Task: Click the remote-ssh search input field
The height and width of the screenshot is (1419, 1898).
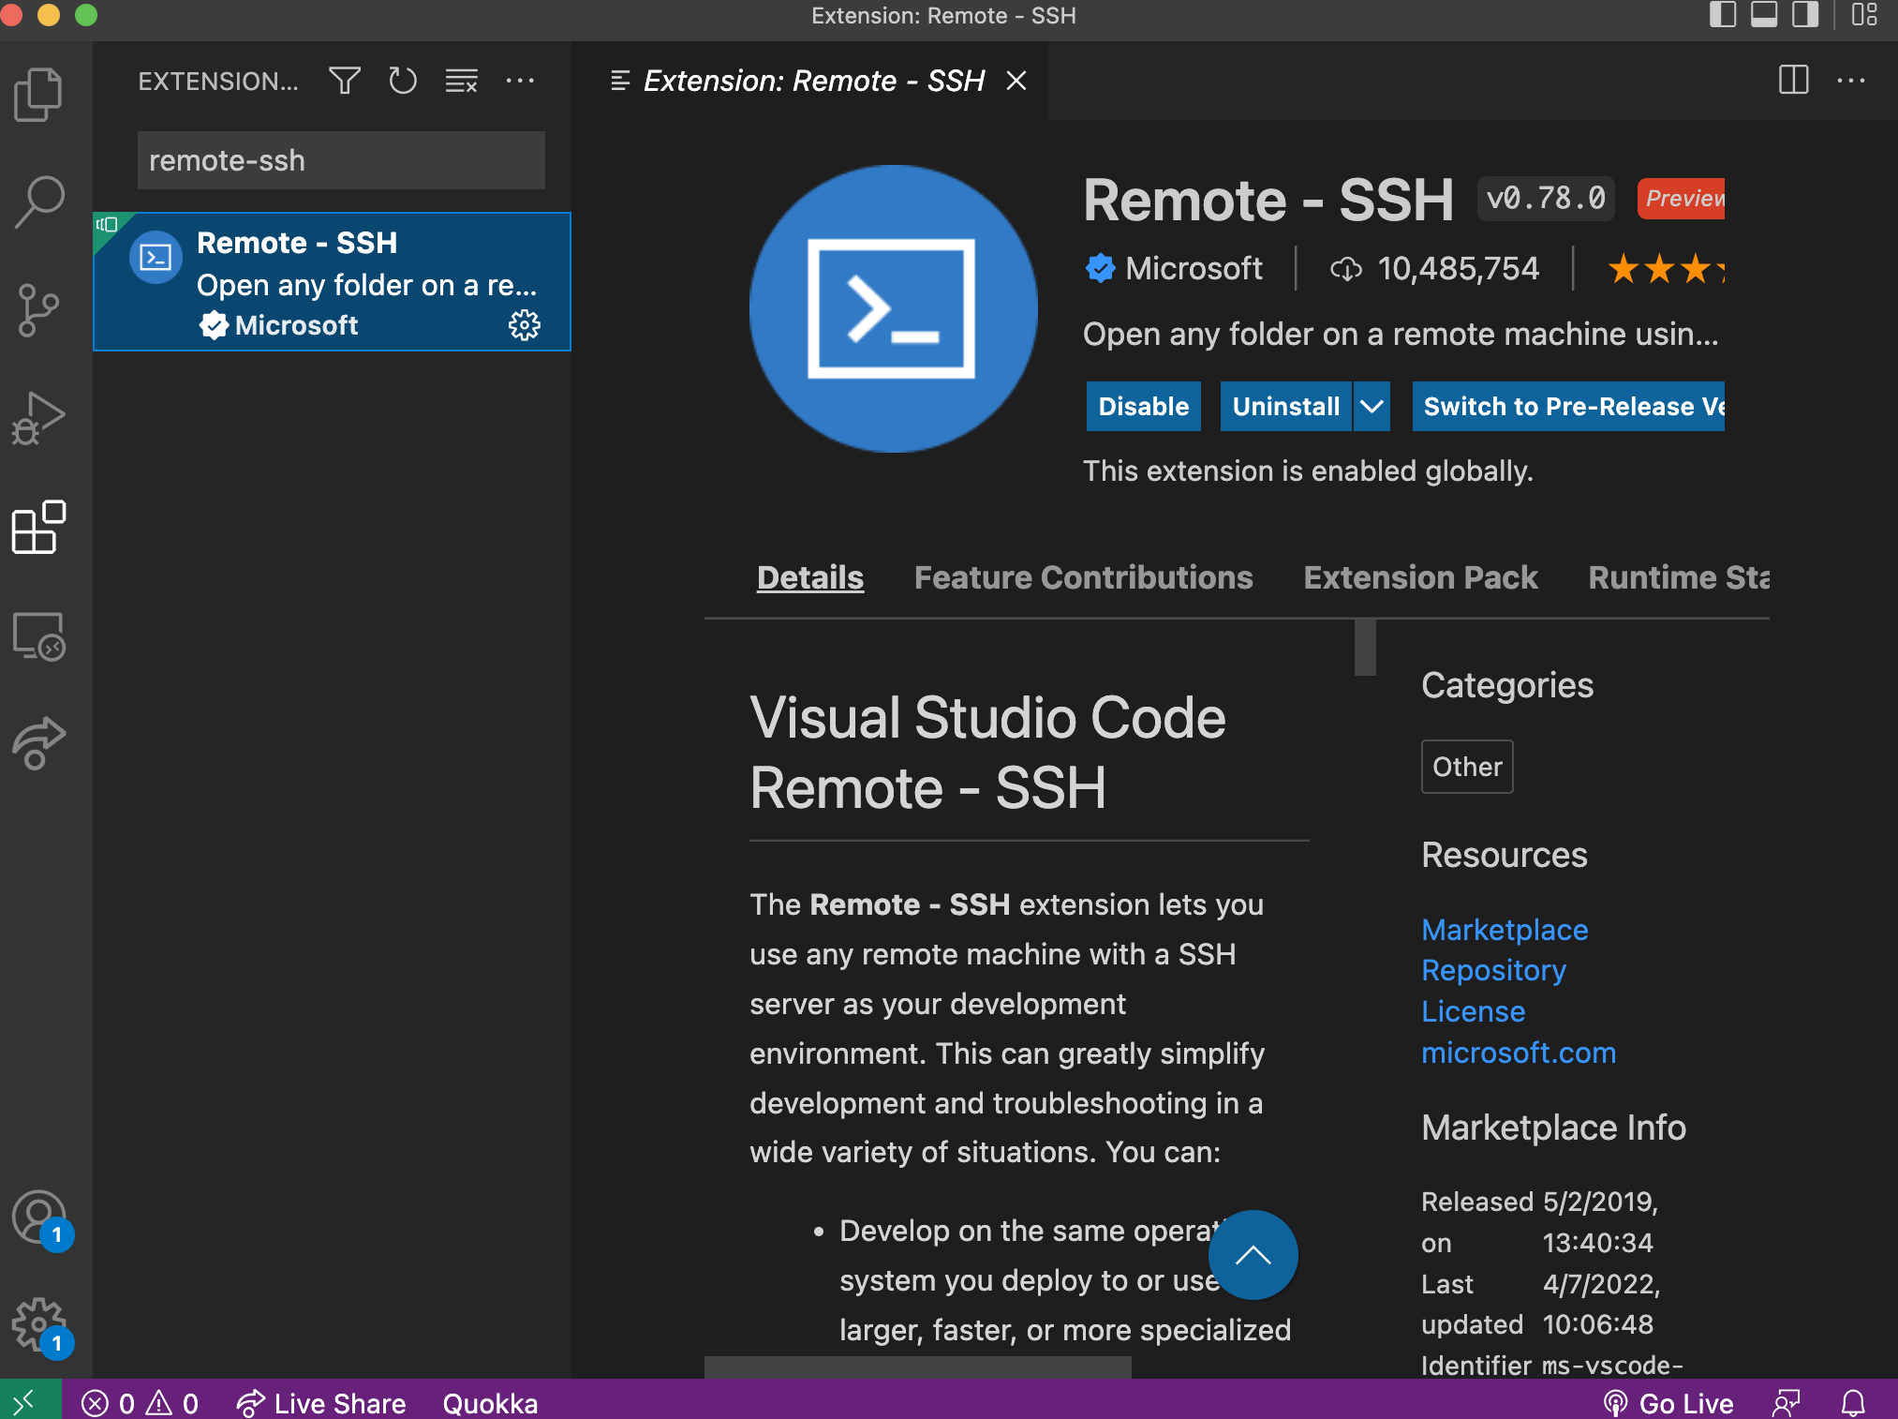Action: 341,161
